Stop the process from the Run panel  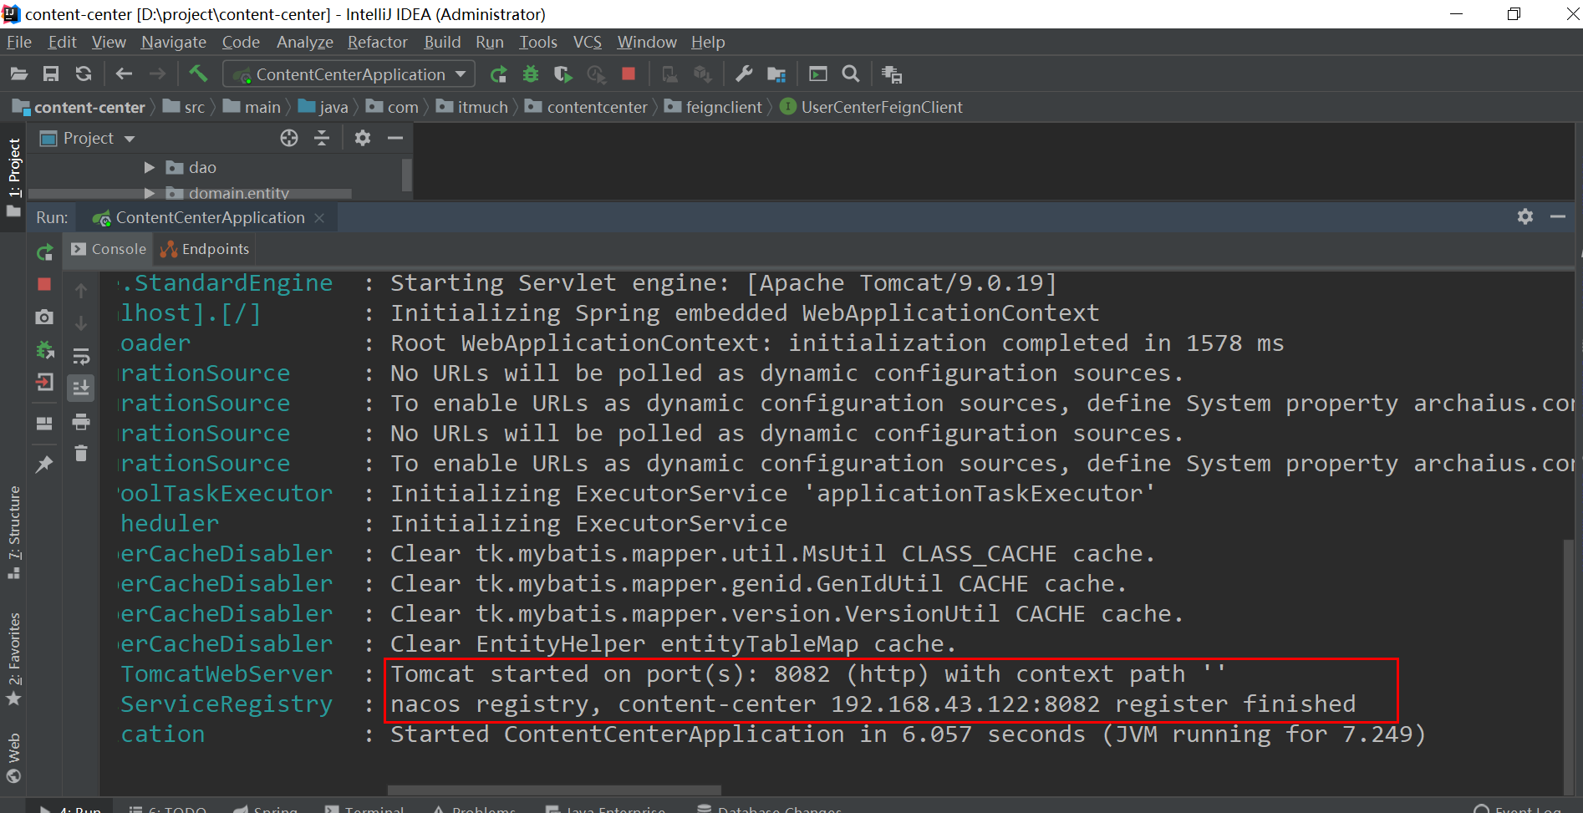click(44, 284)
